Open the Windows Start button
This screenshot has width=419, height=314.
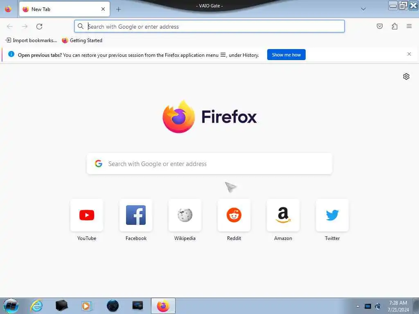click(11, 306)
